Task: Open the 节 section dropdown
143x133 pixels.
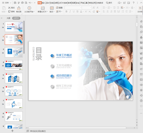Action: click(x=59, y=11)
